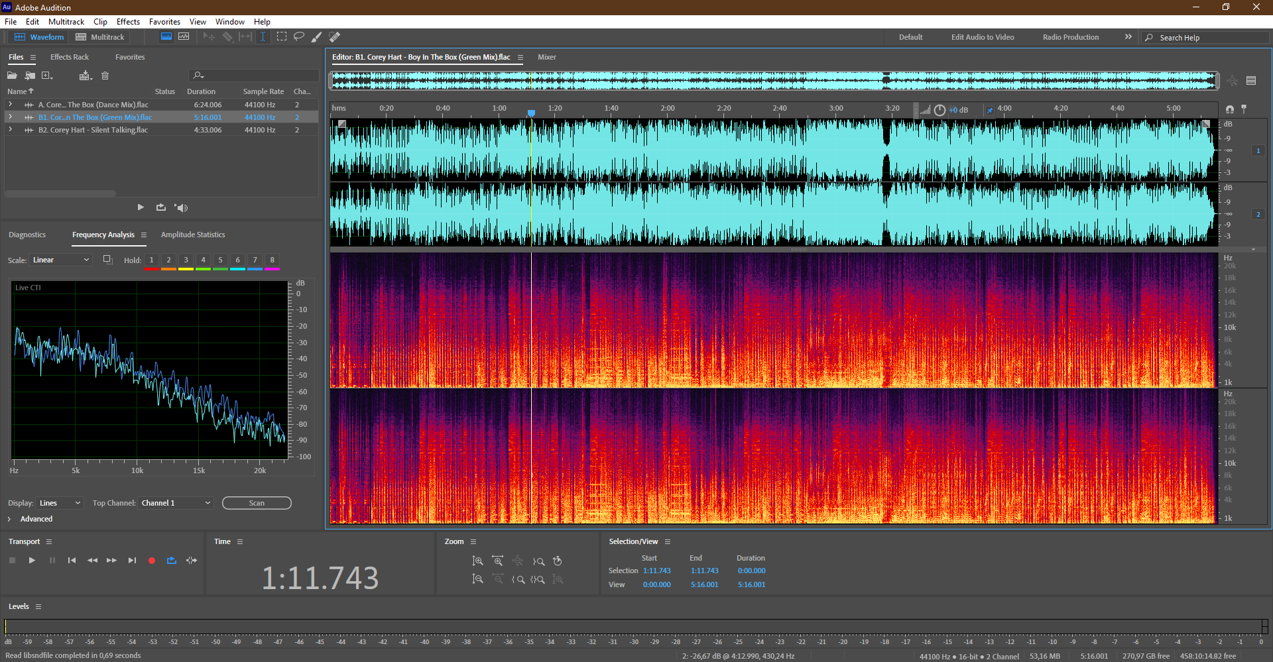Open the Favorites menu
This screenshot has height=662, width=1273.
(164, 22)
